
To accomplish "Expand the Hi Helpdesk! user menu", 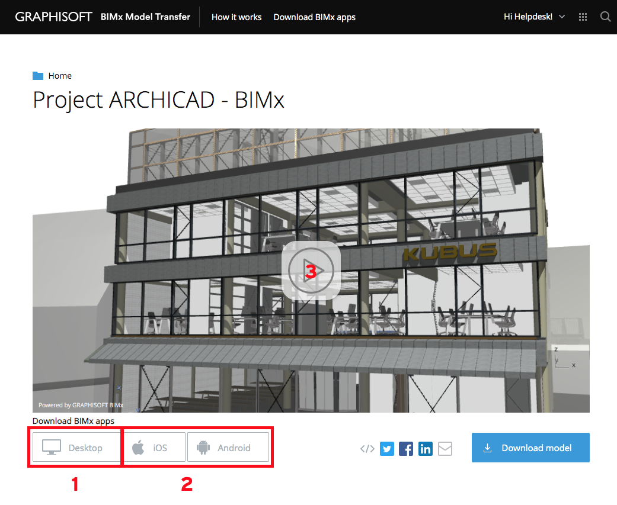I will pos(534,17).
